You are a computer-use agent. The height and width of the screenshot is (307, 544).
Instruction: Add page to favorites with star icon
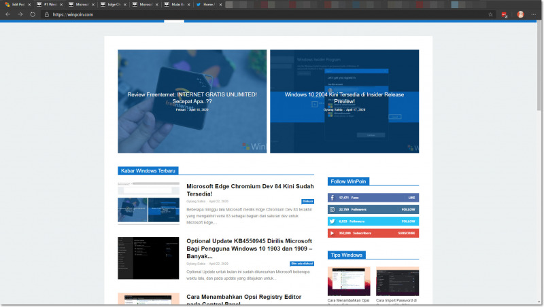point(490,14)
